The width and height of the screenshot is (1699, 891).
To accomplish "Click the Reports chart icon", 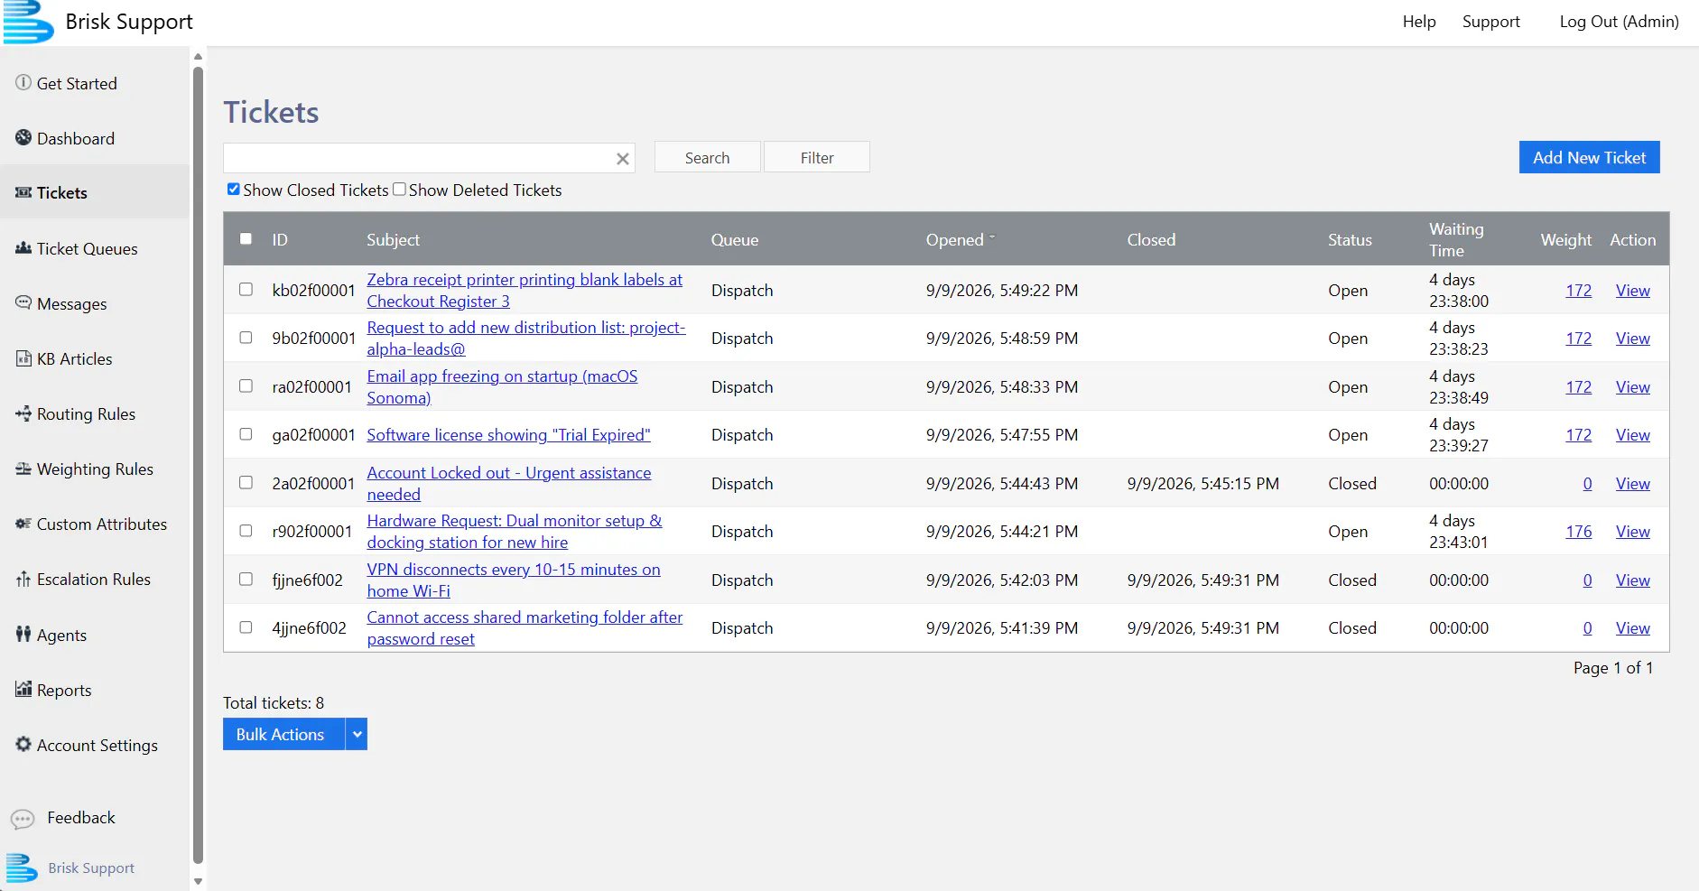I will coord(23,689).
